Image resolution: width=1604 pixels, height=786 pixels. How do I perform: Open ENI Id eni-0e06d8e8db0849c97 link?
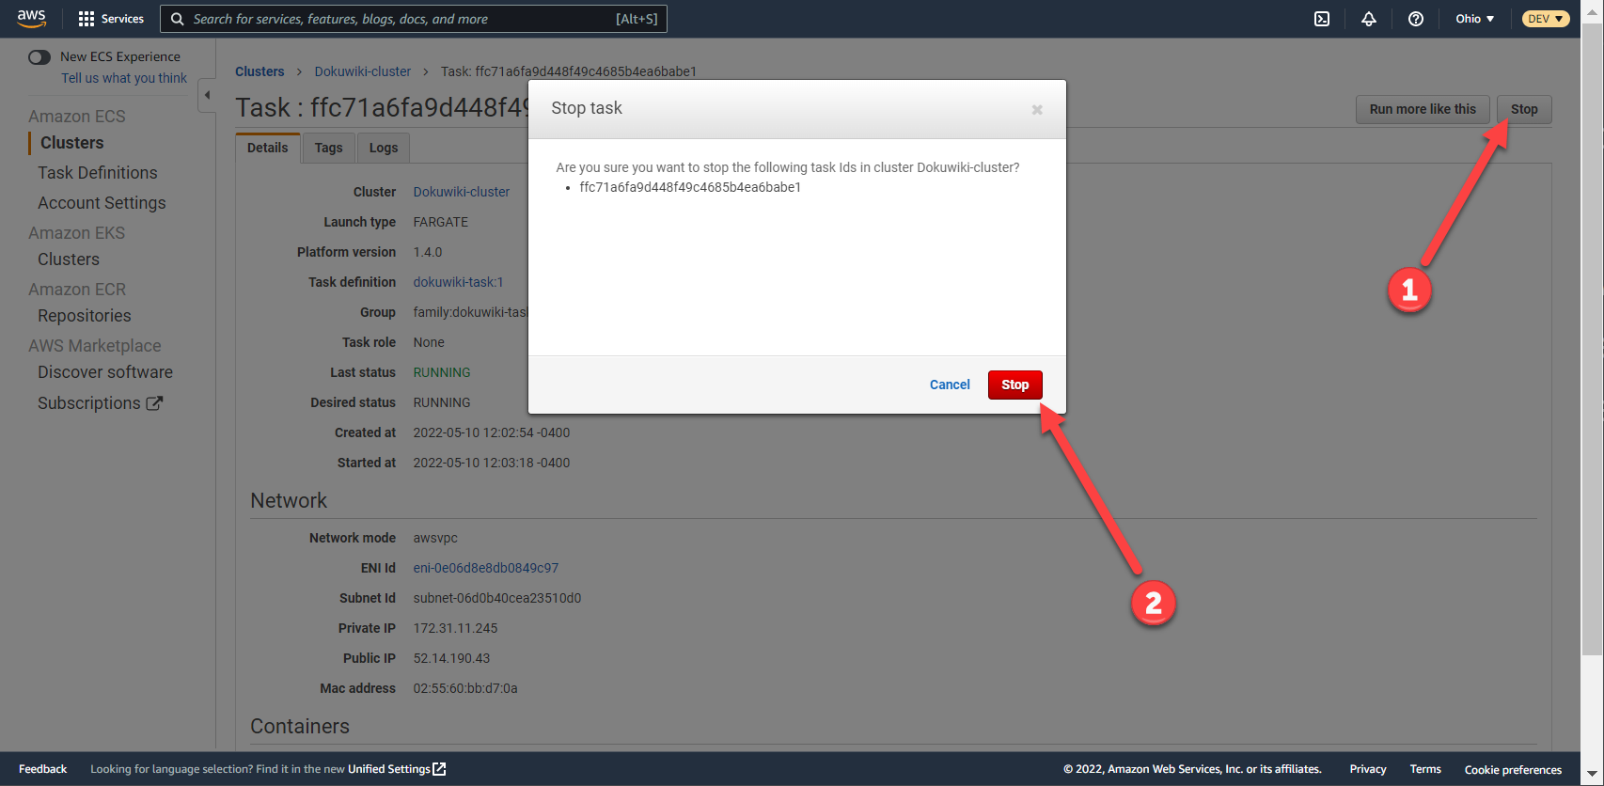pos(486,568)
